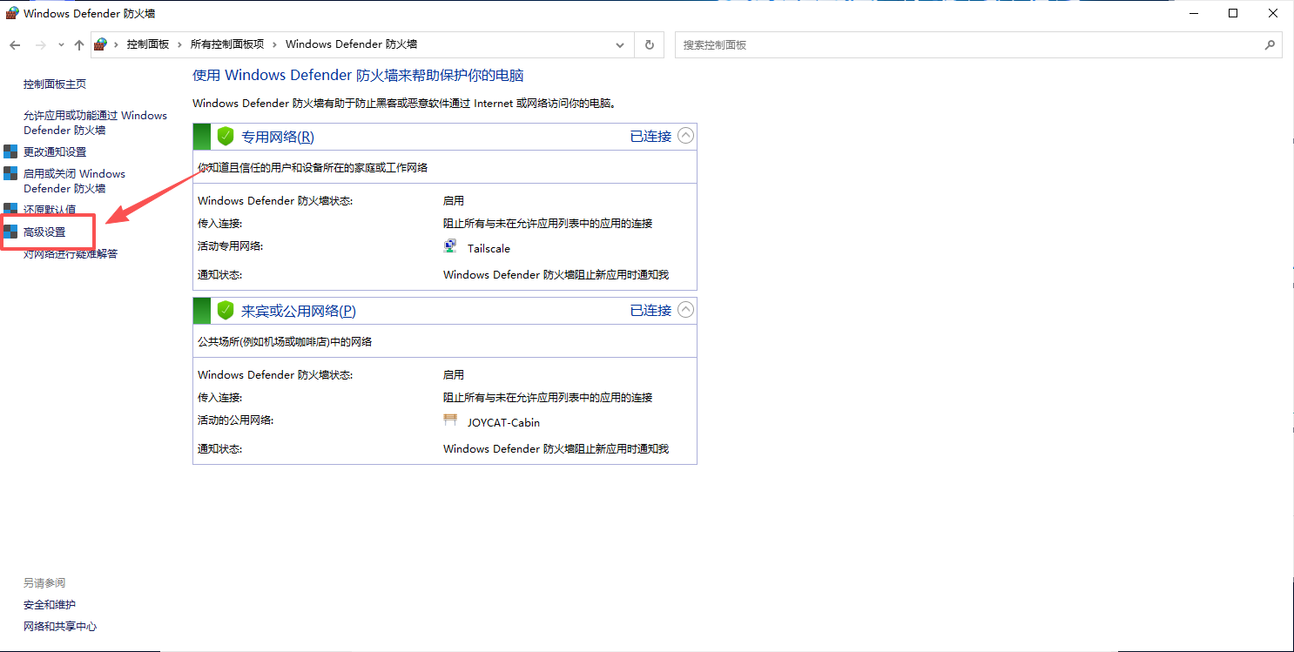Click the search magnifier icon

1270,44
